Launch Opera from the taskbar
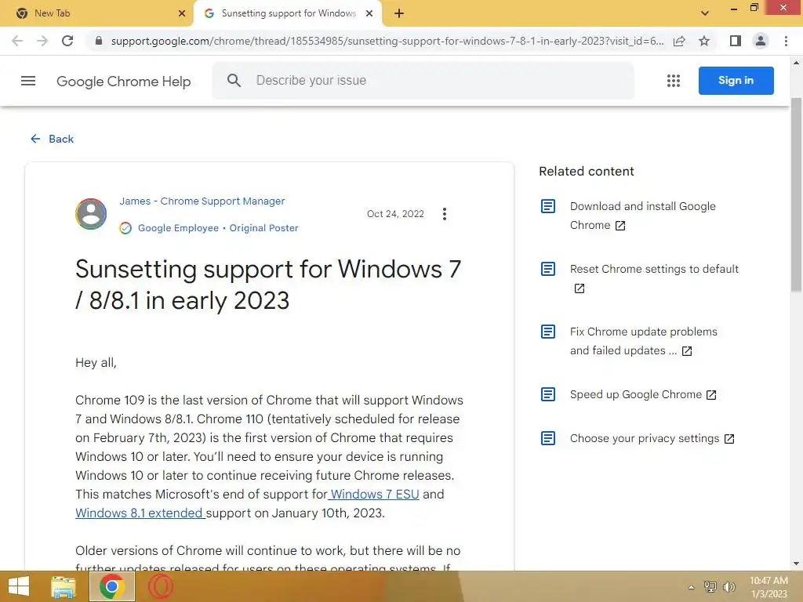Viewport: 803px width, 602px height. tap(160, 586)
